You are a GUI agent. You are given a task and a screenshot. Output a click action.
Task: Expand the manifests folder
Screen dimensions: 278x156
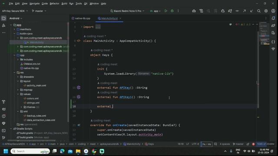14,29
